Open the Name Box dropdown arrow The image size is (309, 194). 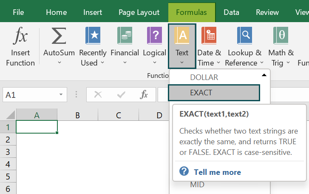point(61,94)
